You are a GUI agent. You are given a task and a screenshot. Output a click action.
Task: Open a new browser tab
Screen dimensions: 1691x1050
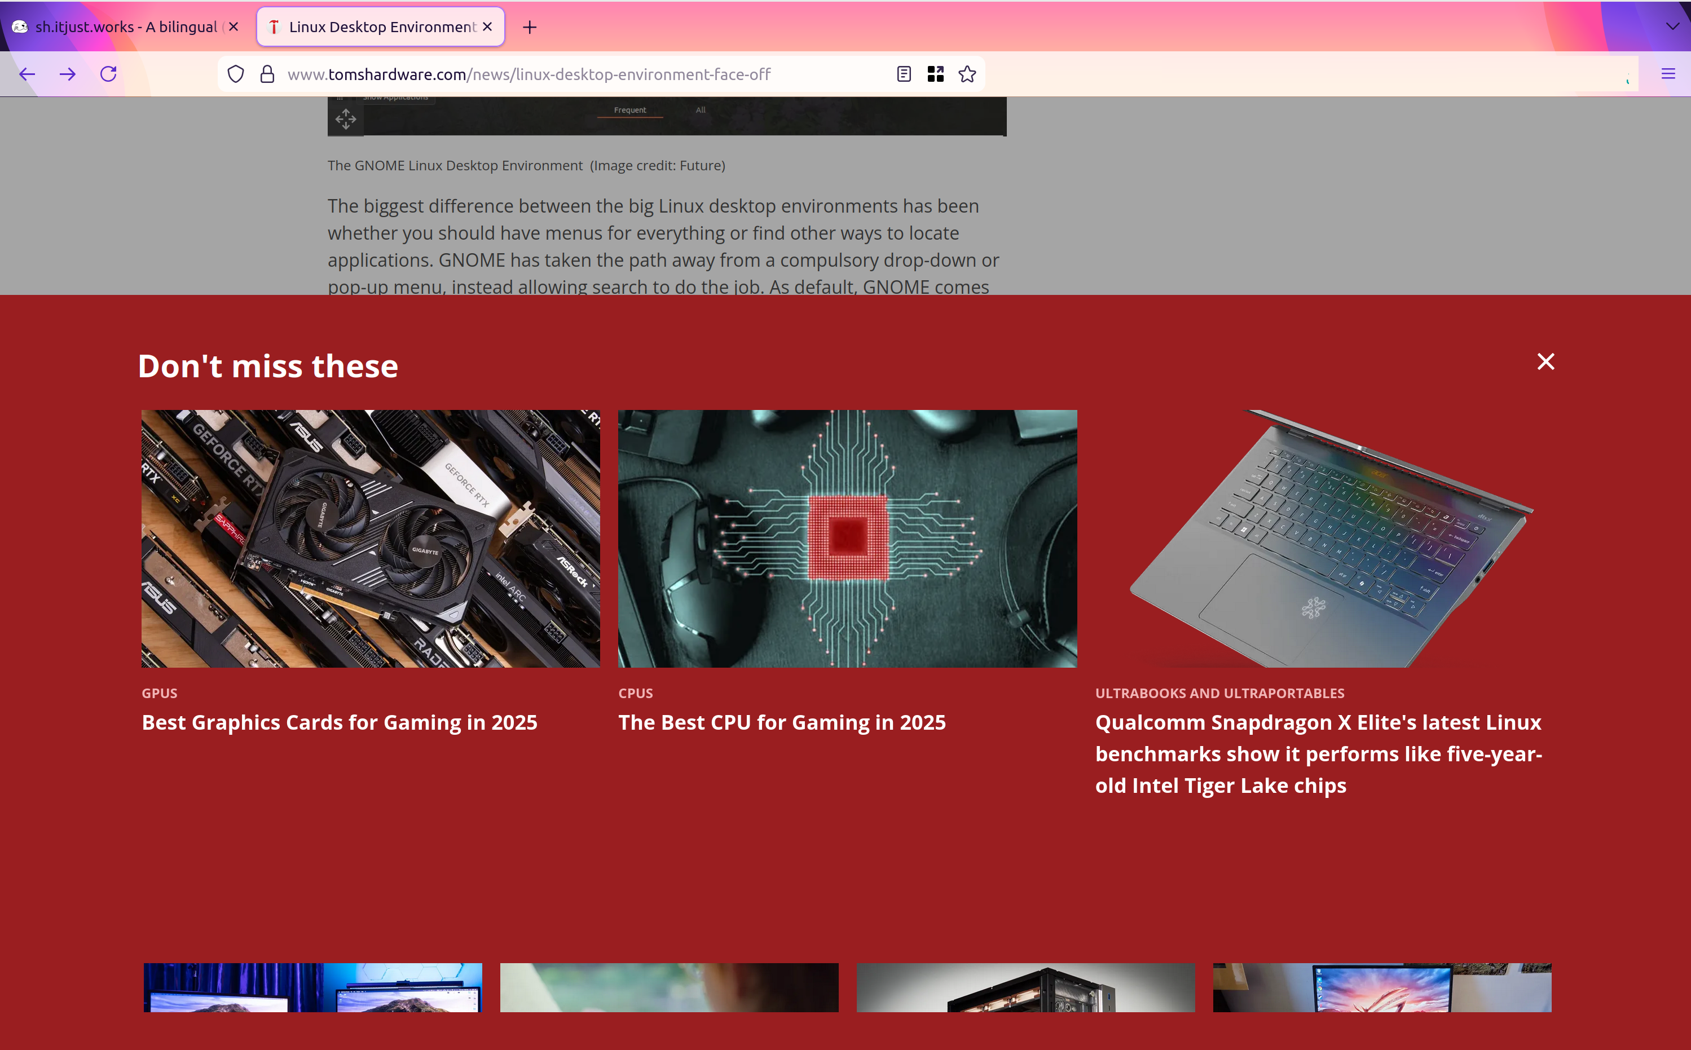[x=530, y=27]
